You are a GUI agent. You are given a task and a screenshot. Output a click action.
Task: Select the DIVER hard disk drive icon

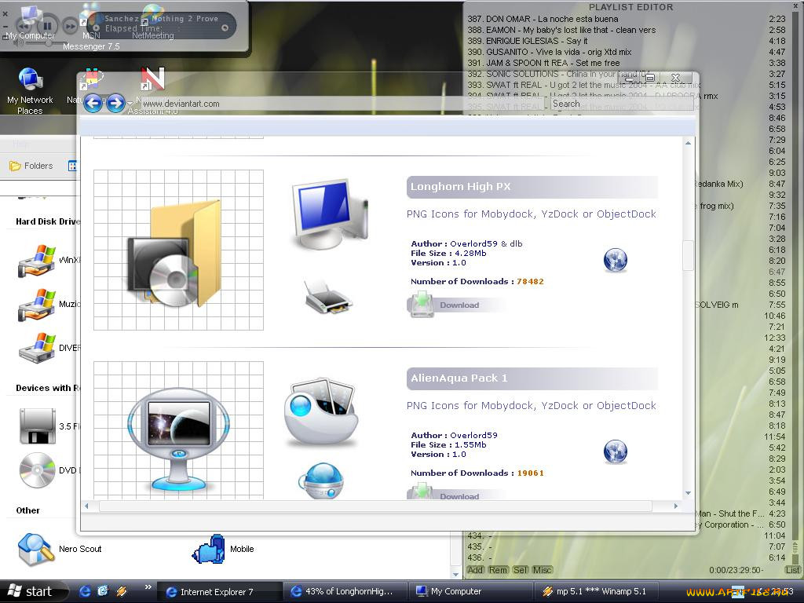click(37, 349)
